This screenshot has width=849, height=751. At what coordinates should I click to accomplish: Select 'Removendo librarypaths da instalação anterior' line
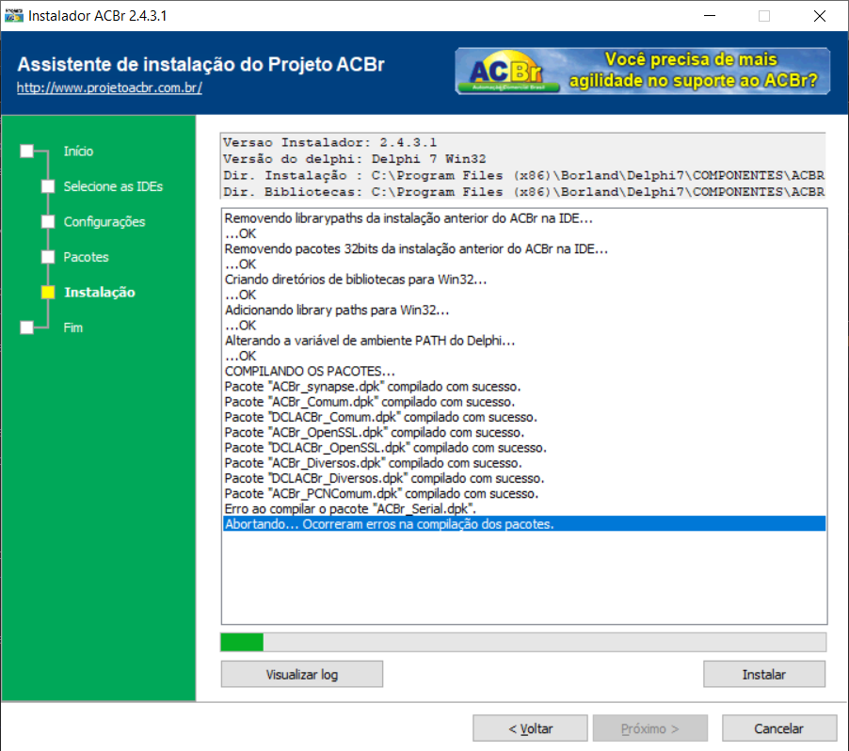pos(524,218)
